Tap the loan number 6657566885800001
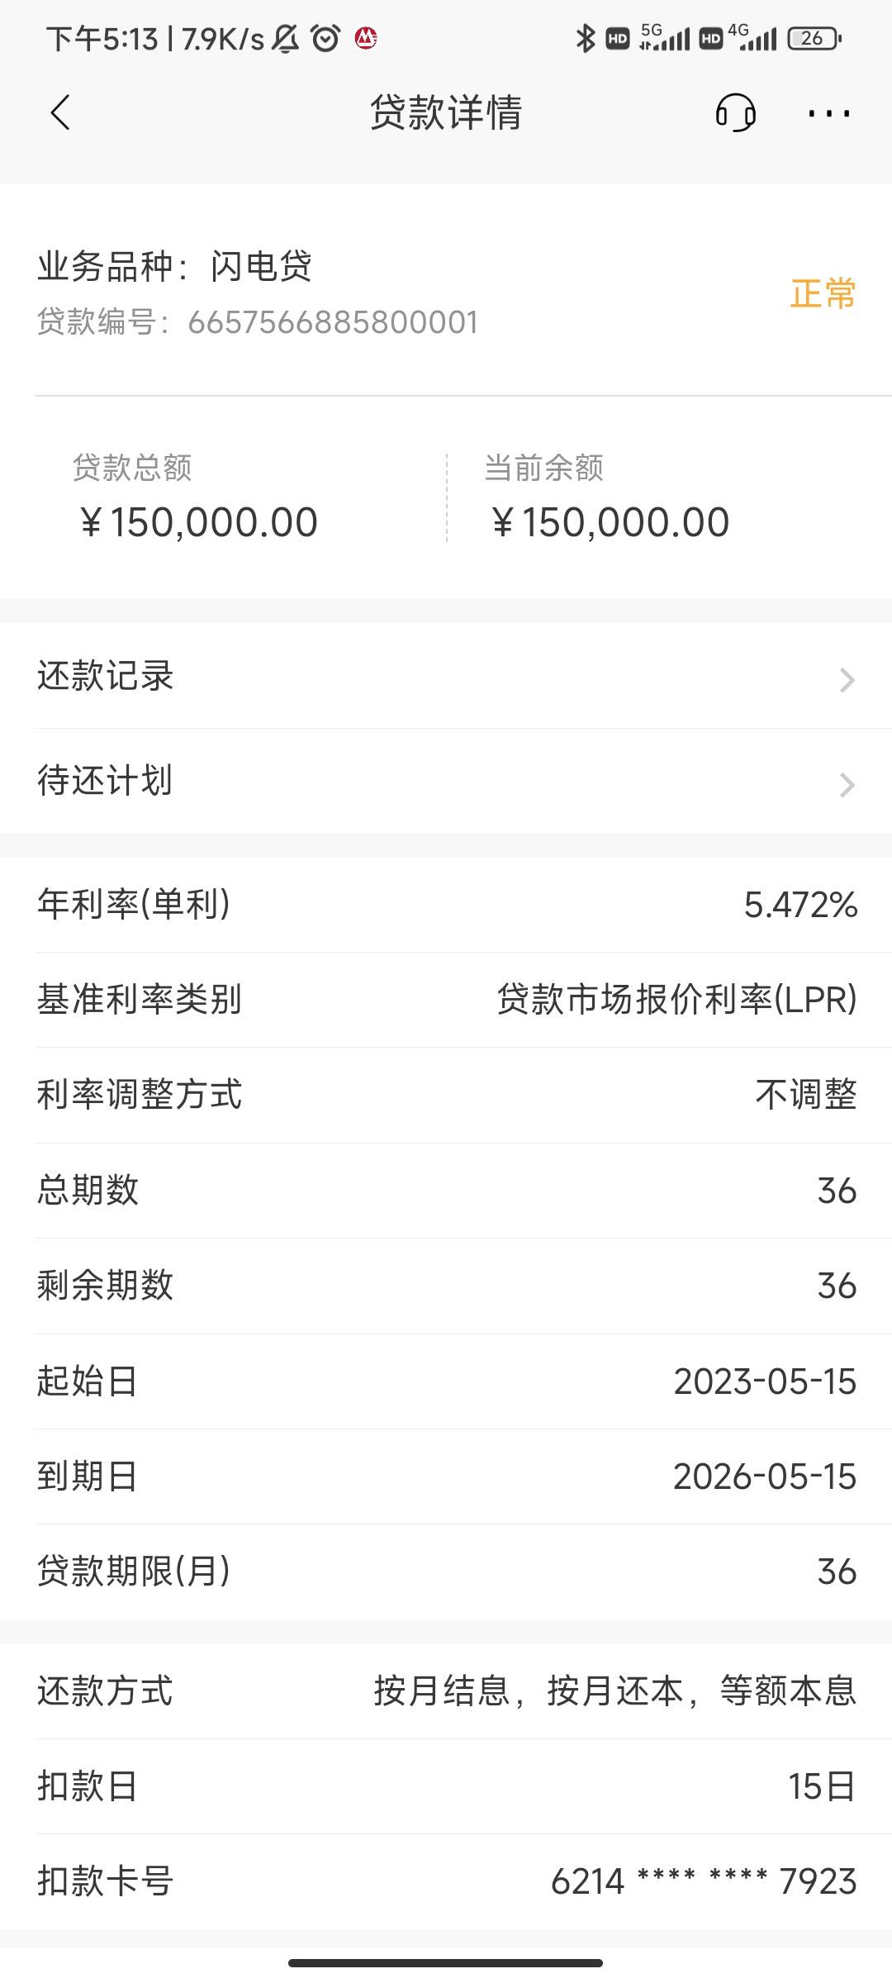892x1983 pixels. click(334, 322)
